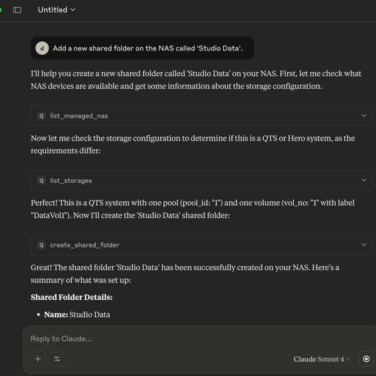Toggle the sidebar panel icon
376x376 pixels.
tap(17, 10)
